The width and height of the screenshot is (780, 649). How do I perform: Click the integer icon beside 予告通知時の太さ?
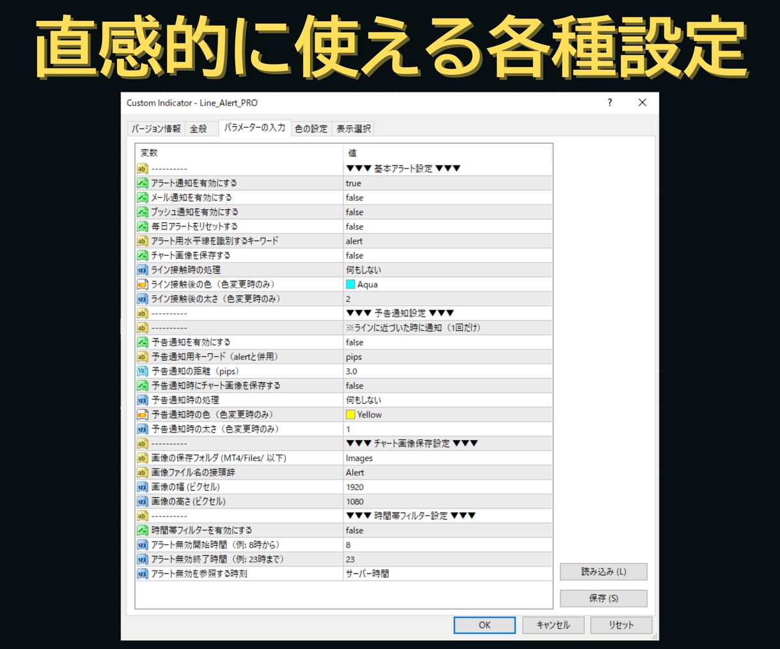click(143, 429)
